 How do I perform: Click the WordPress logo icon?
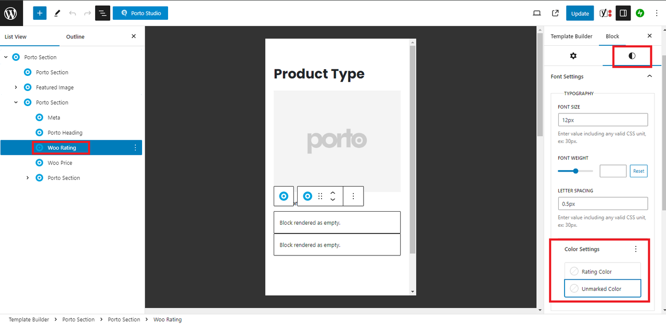(11, 13)
